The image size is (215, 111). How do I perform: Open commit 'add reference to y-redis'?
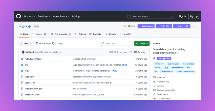pyautogui.click(x=46, y=52)
